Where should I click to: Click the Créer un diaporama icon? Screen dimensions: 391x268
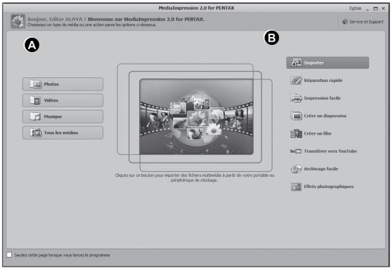pyautogui.click(x=296, y=116)
